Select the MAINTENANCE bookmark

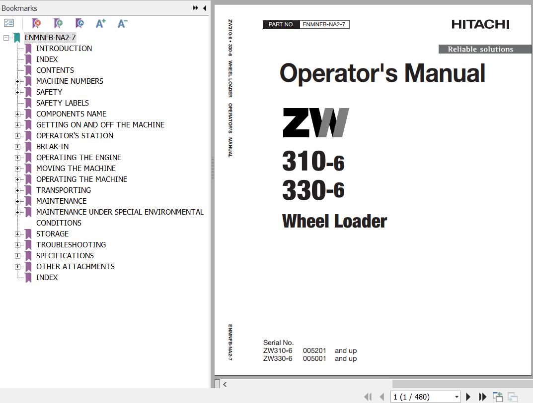[61, 201]
